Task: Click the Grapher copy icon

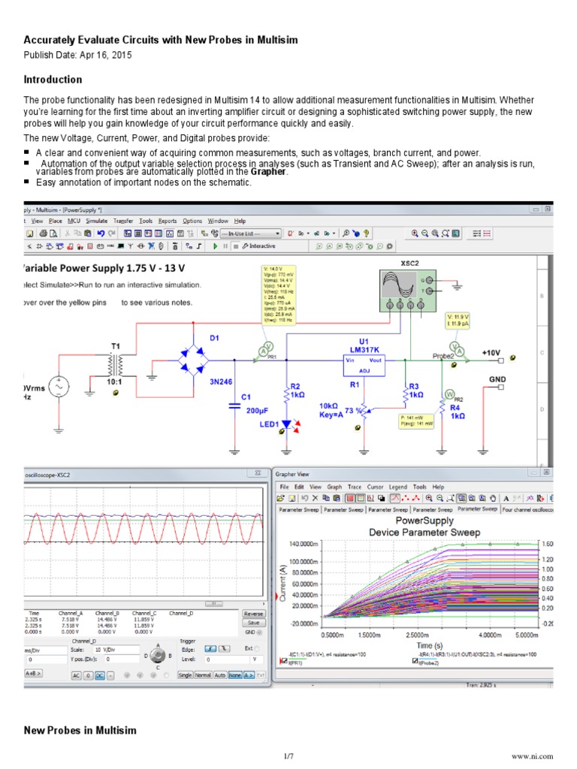Action: [326, 499]
